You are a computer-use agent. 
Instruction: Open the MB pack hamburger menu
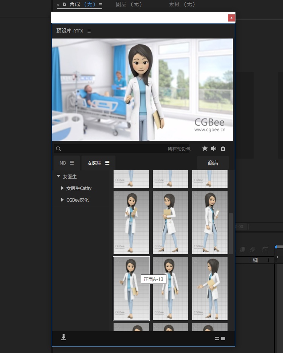[x=72, y=163]
